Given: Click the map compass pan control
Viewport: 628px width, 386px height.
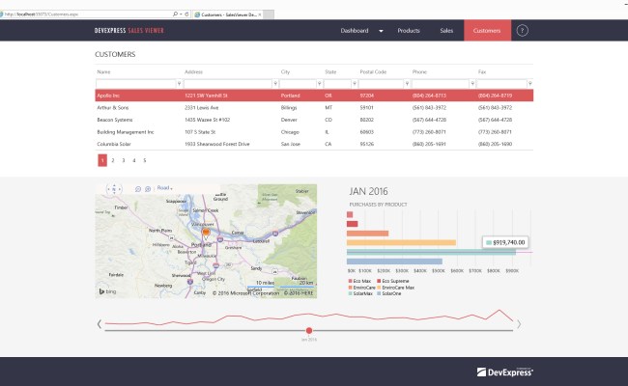Looking at the screenshot, I should (114, 189).
